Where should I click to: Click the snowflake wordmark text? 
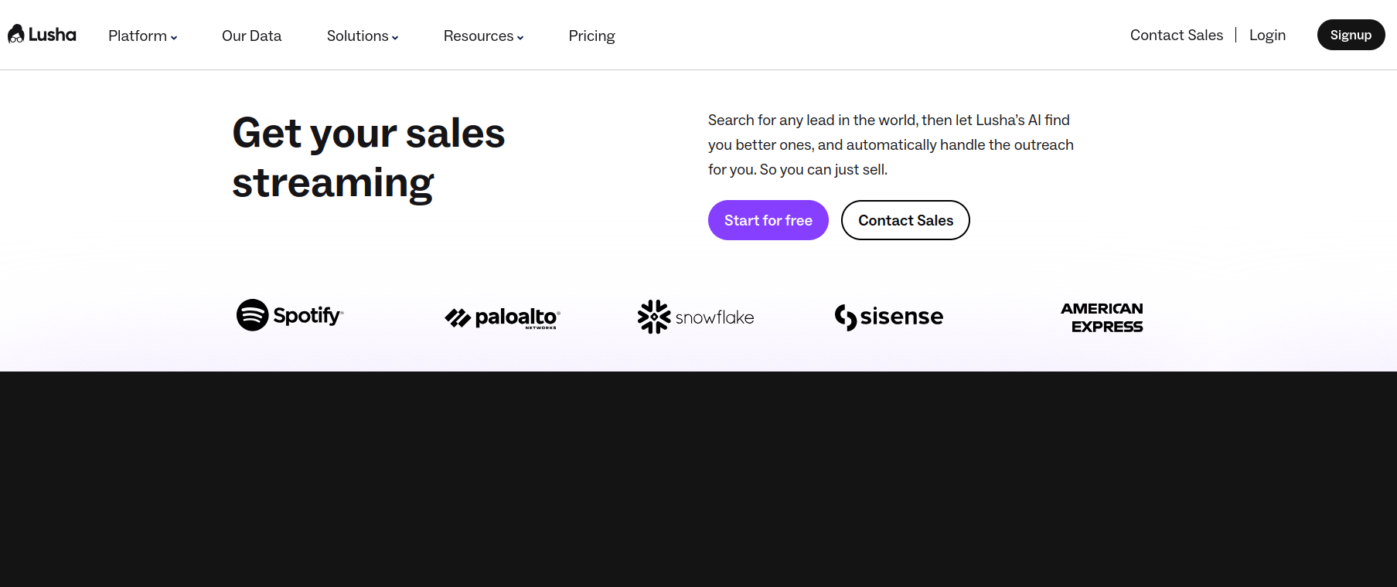tap(714, 317)
